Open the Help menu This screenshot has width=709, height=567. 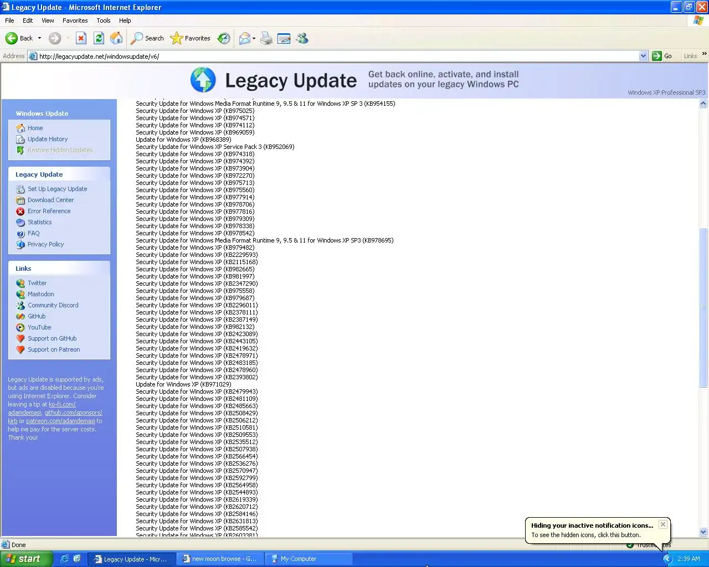pyautogui.click(x=125, y=20)
